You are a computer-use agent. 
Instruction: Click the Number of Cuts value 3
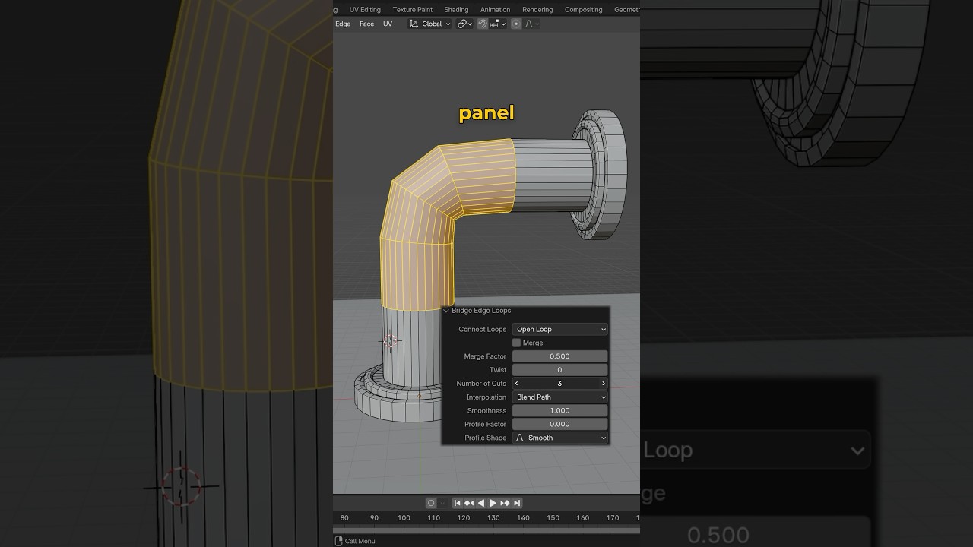560,384
